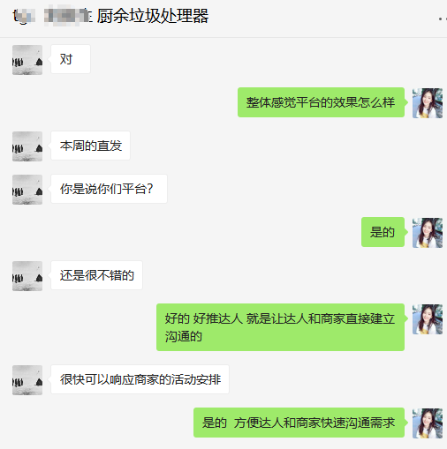Viewport: 447px width, 449px height.
Task: Select the short green bubble 是的
Action: click(383, 232)
